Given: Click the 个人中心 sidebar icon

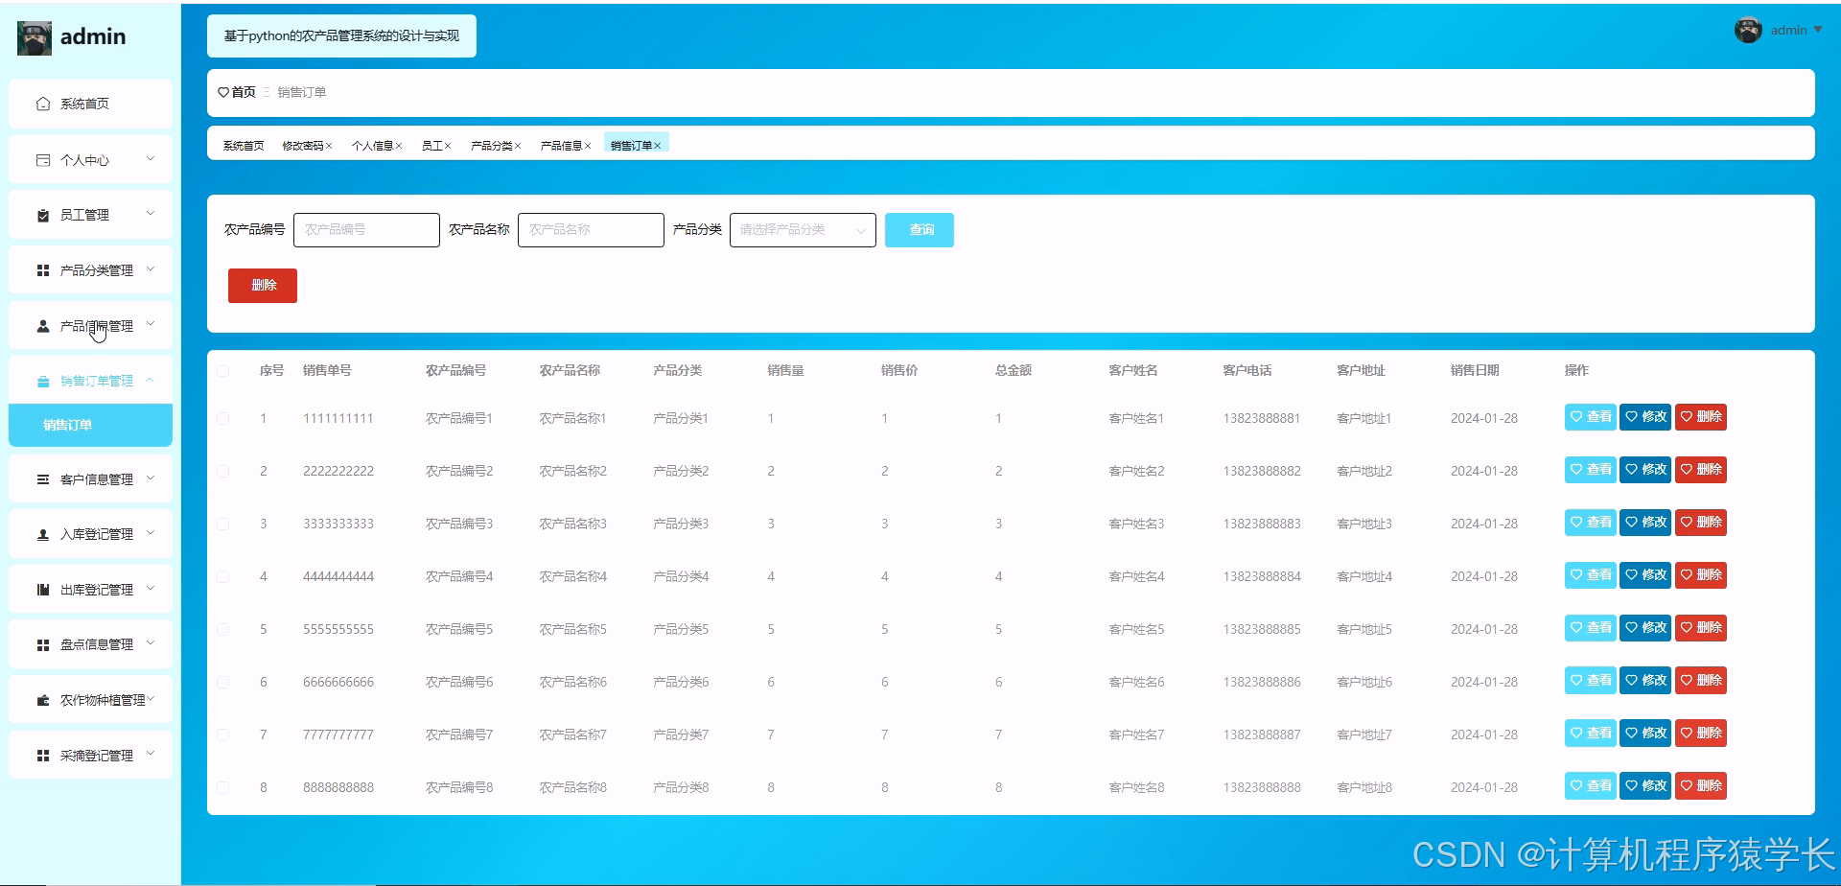Looking at the screenshot, I should tap(43, 160).
